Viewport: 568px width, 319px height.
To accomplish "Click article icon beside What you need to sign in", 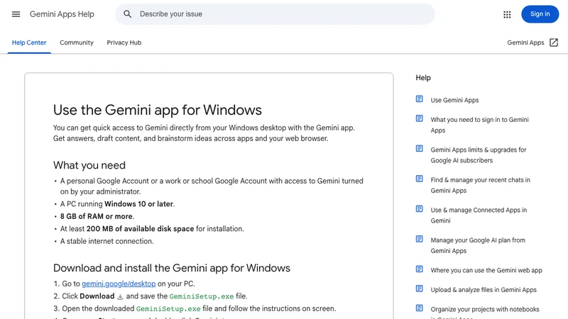I will click(x=419, y=118).
